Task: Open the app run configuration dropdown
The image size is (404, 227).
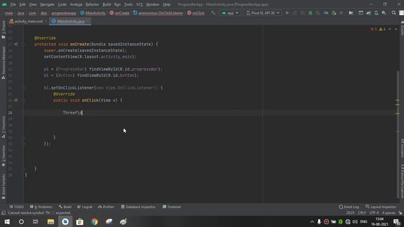Action: point(230,13)
